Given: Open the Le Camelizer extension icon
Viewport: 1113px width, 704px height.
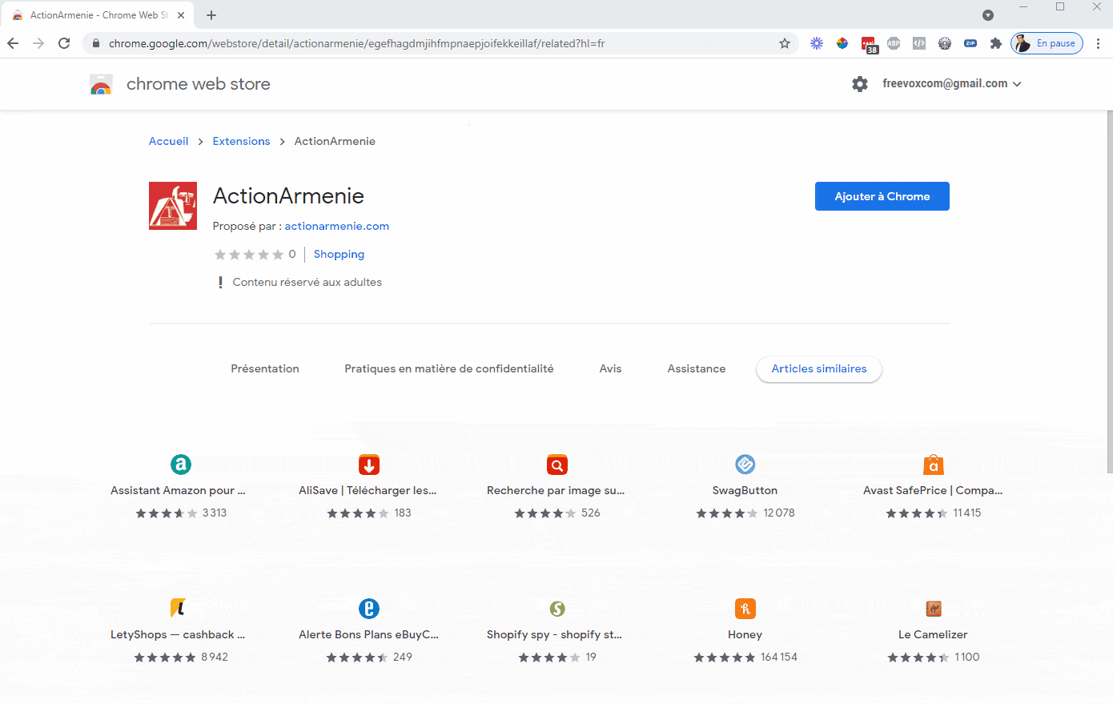Looking at the screenshot, I should point(934,609).
